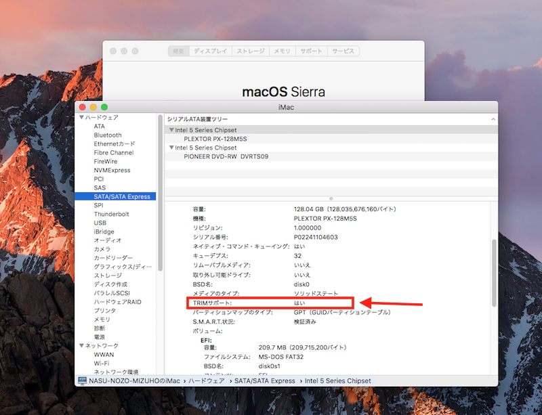542x415 pixels.
Task: Open ディスク作成 in the sidebar
Action: coord(110,284)
